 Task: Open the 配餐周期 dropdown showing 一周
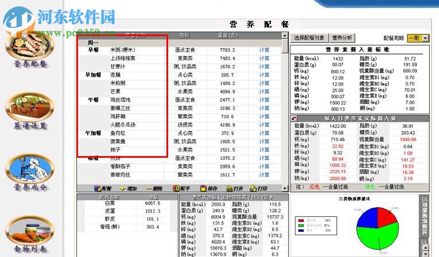(418, 38)
